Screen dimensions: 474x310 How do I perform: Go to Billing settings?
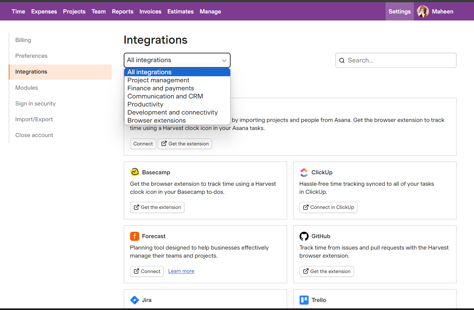coord(23,40)
